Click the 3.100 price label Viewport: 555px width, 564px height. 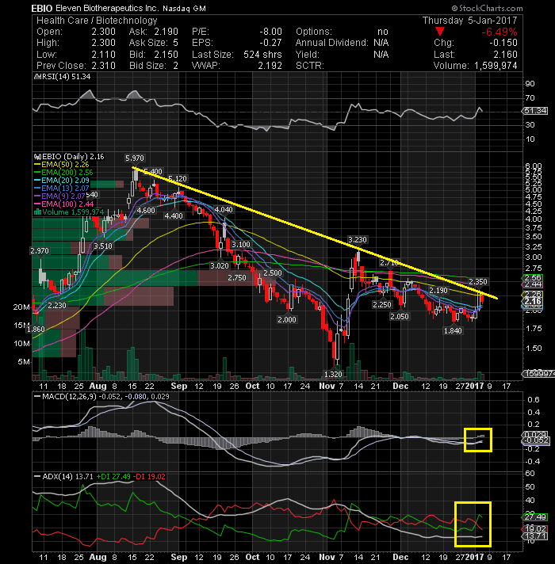click(240, 245)
